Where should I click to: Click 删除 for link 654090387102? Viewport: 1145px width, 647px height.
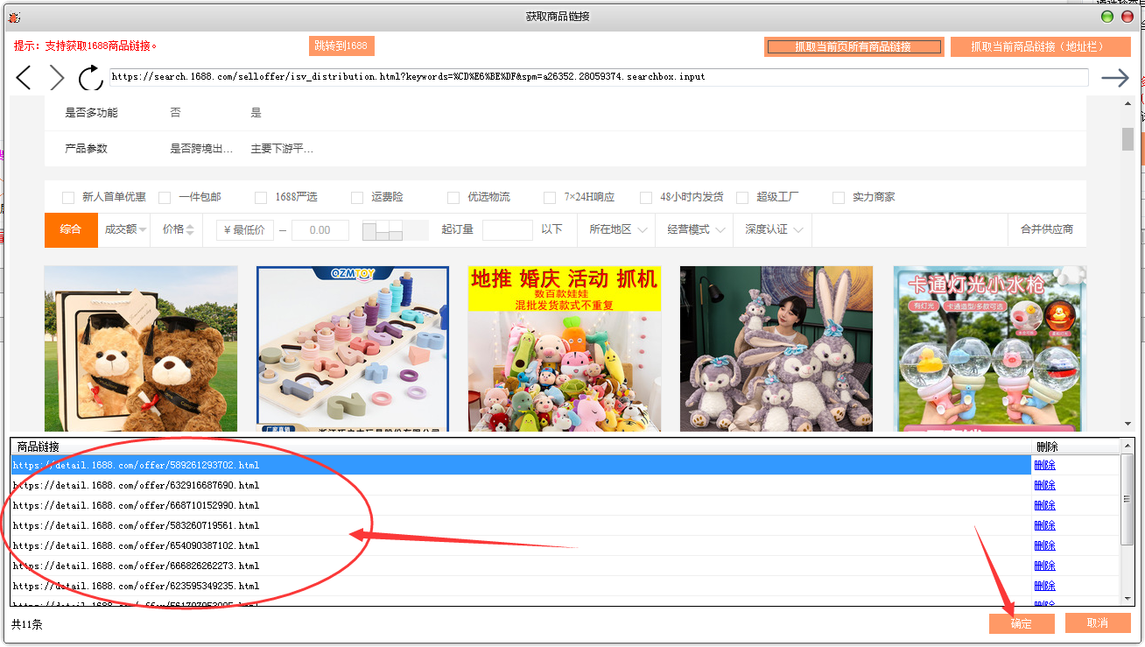1044,545
